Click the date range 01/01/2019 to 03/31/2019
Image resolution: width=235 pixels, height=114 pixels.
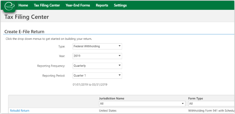tap(90, 85)
